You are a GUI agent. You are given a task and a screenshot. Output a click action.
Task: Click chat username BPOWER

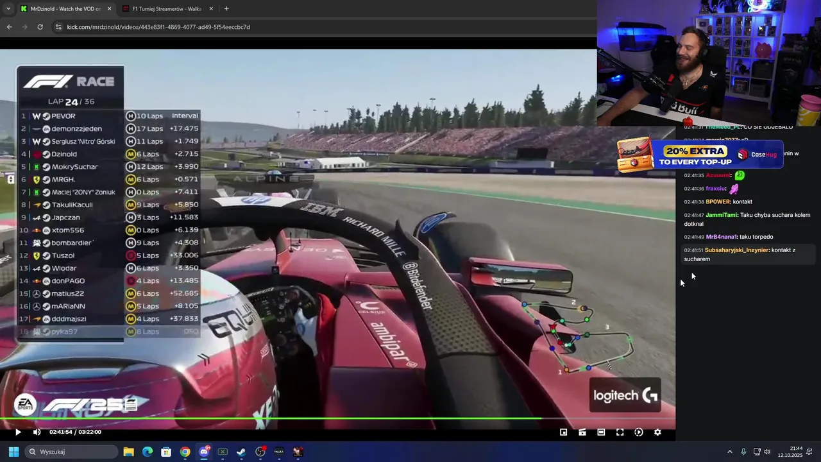pyautogui.click(x=718, y=201)
